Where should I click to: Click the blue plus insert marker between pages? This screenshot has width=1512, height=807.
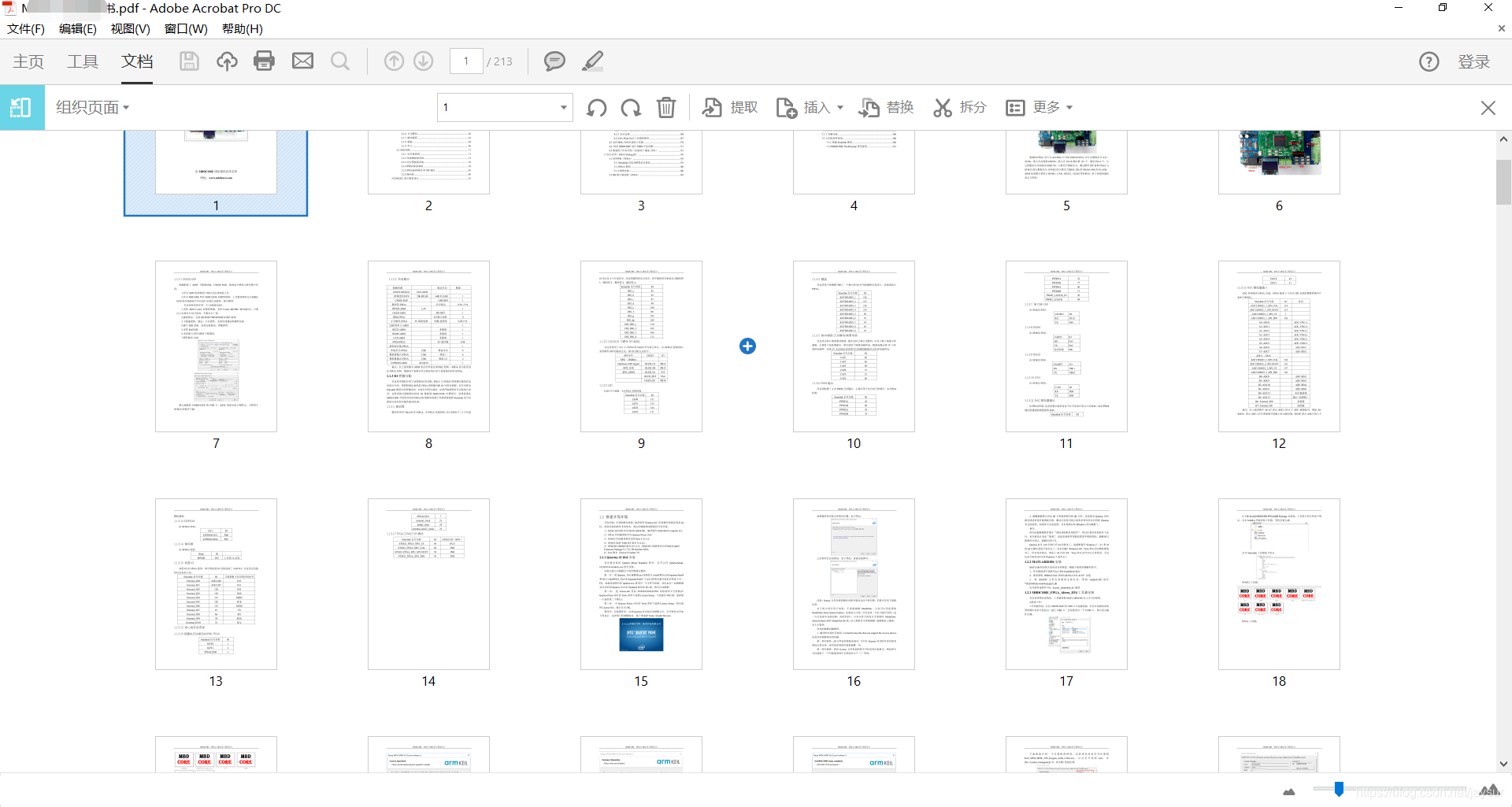pos(747,346)
